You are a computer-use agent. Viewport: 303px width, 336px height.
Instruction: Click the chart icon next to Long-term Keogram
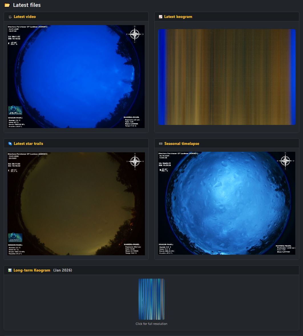coord(10,270)
